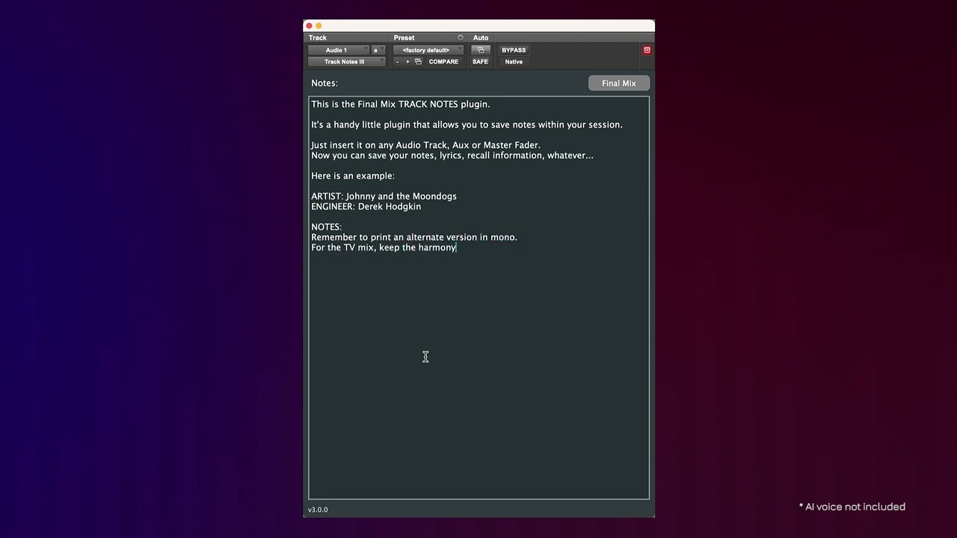The width and height of the screenshot is (957, 538).
Task: Click the 'For the TV mix' line
Action: 384,247
